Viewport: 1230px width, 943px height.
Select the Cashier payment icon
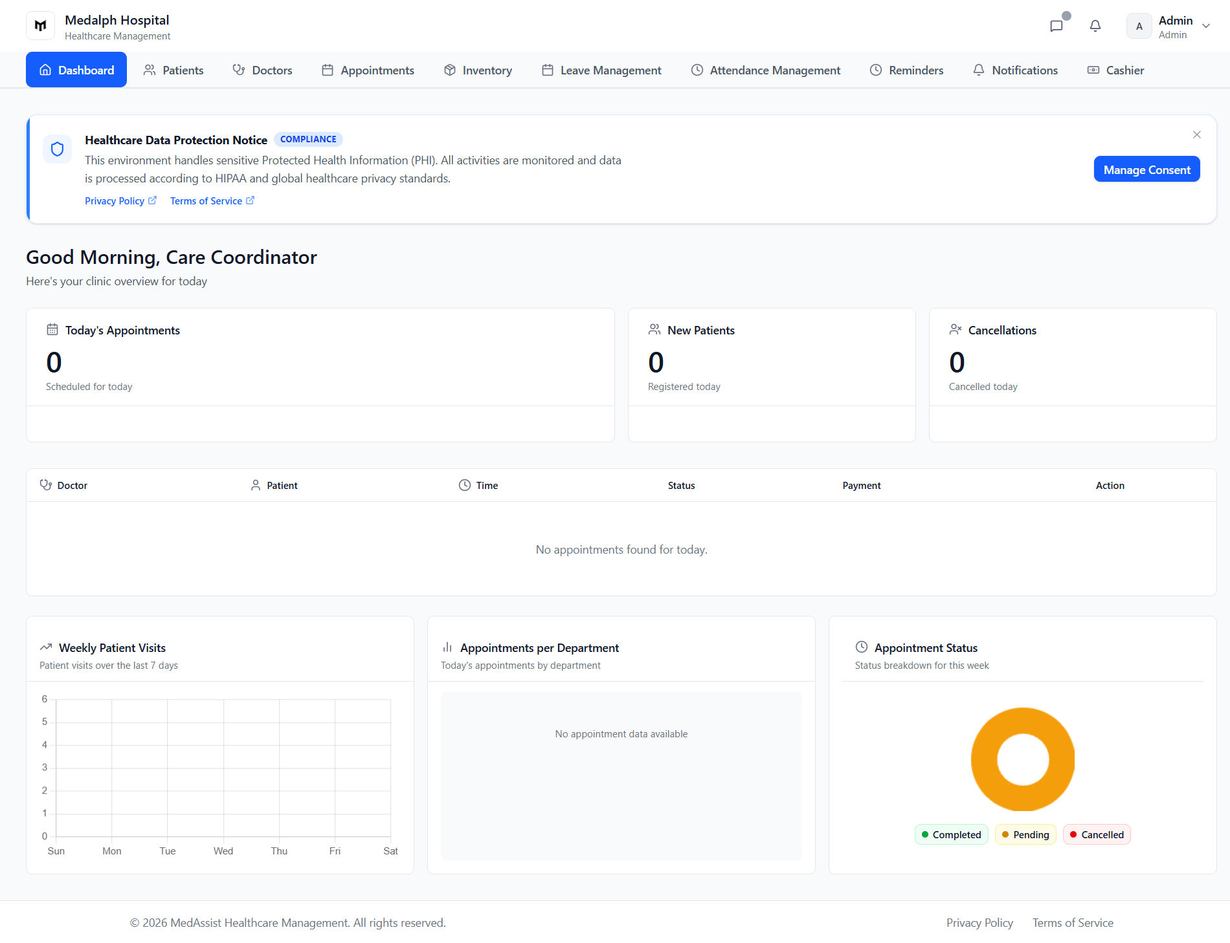coord(1093,70)
